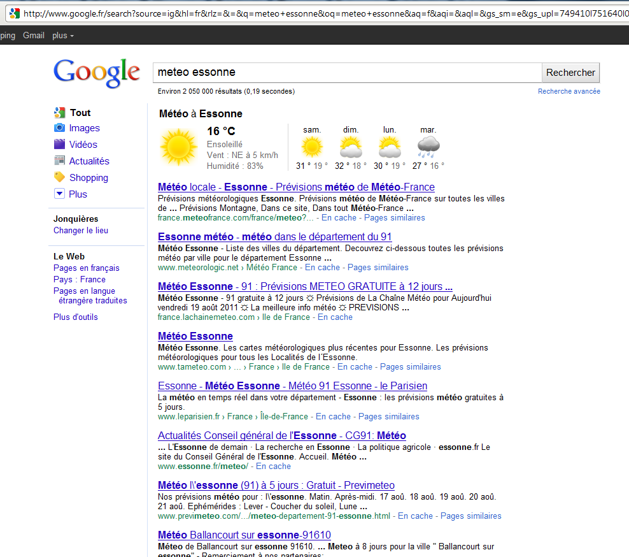Open the tameteo Météo Essonne result title
629x557 pixels.
pos(195,336)
